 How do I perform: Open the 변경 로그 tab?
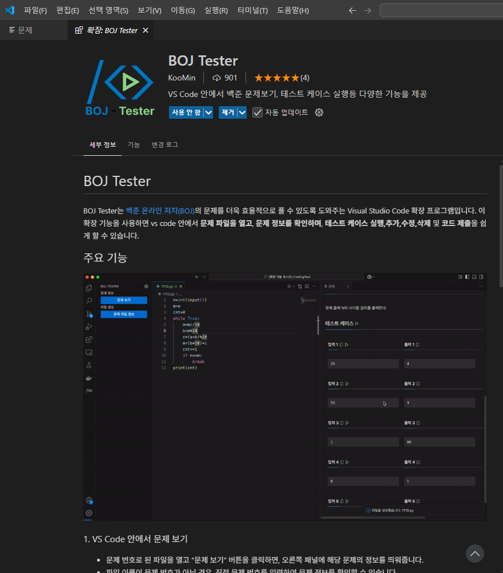point(165,145)
